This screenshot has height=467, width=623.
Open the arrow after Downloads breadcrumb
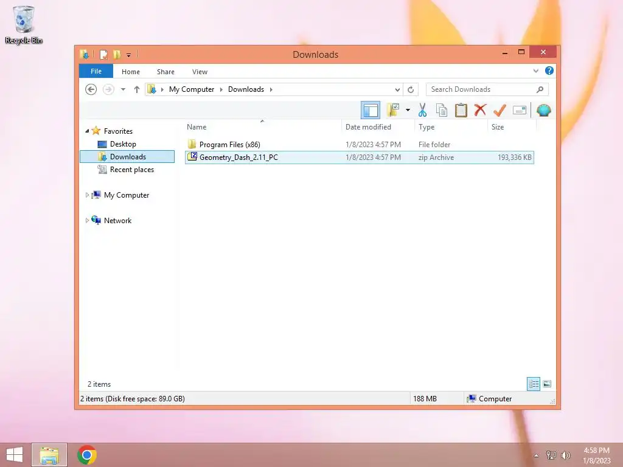pos(271,89)
